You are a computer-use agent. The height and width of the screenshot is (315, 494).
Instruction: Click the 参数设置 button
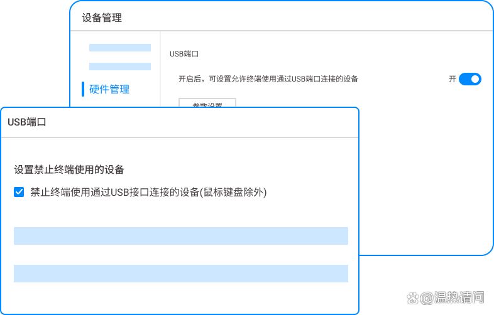pyautogui.click(x=207, y=103)
